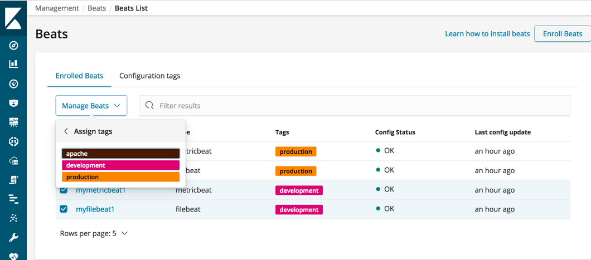Focus the Filter results search field
Image resolution: width=591 pixels, height=260 pixels.
coord(357,106)
